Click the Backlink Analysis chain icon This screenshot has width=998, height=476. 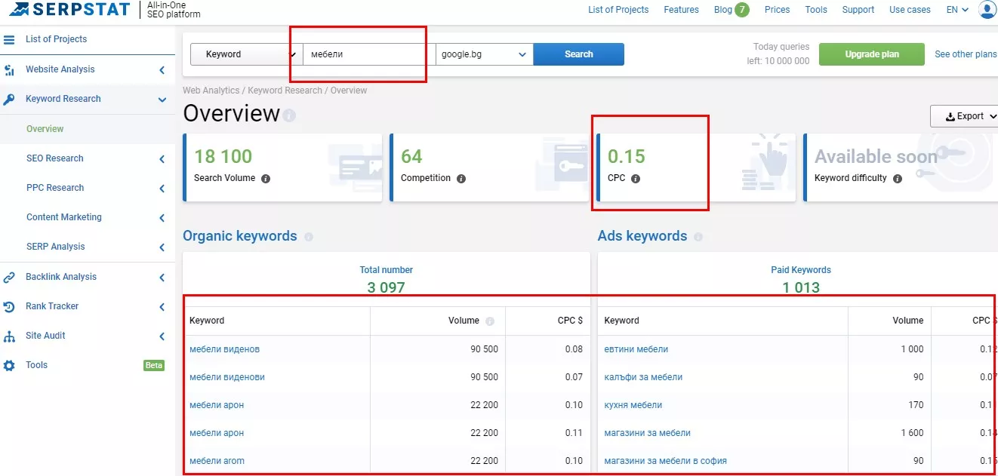click(x=9, y=277)
